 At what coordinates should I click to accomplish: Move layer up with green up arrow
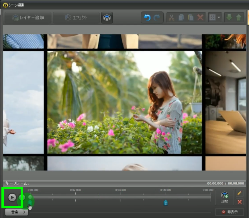click(x=238, y=17)
